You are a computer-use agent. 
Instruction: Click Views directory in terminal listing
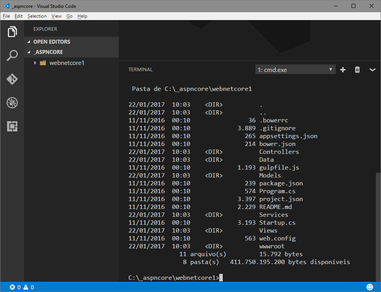[x=268, y=230]
